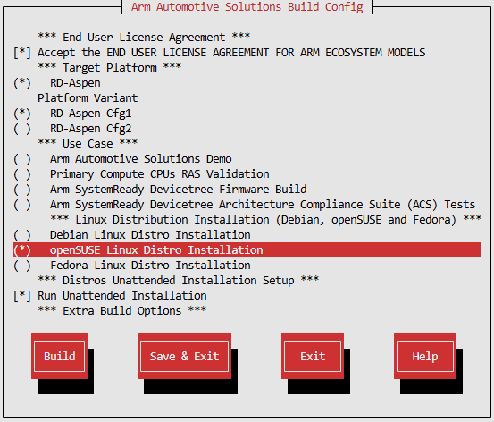The width and height of the screenshot is (494, 422).
Task: Click the Use Case heading text
Action: 88,144
